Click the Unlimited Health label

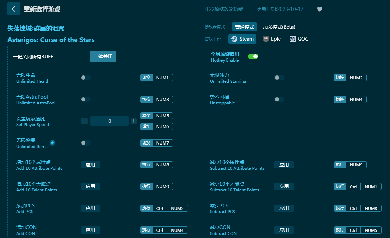[x=33, y=81]
